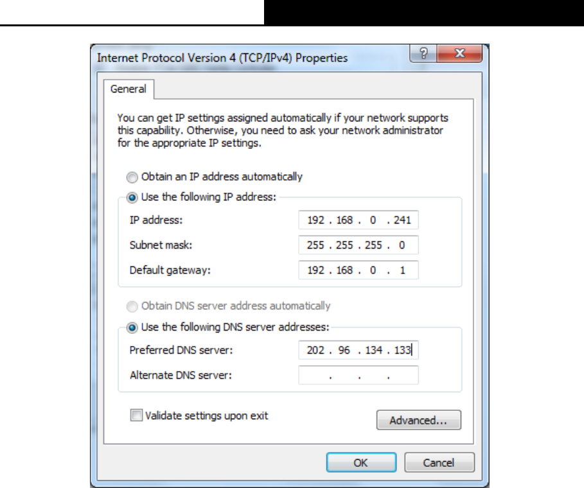The width and height of the screenshot is (584, 488).
Task: Enable Validate settings upon exit checkbox
Action: coord(136,415)
